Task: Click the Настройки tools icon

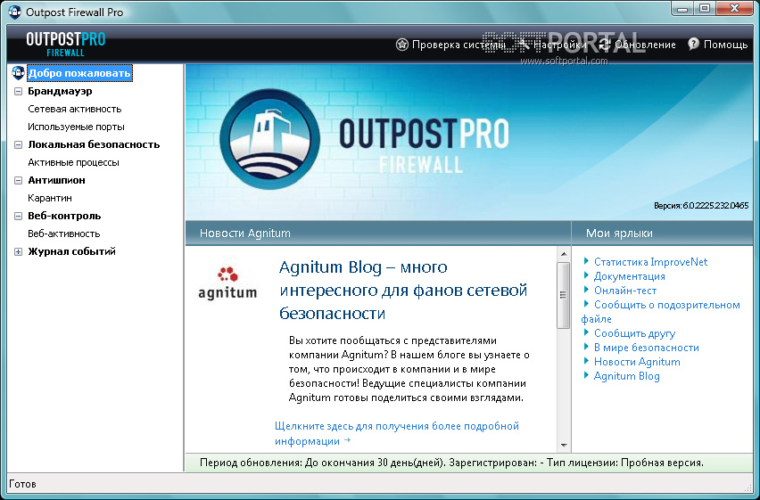Action: pyautogui.click(x=525, y=45)
